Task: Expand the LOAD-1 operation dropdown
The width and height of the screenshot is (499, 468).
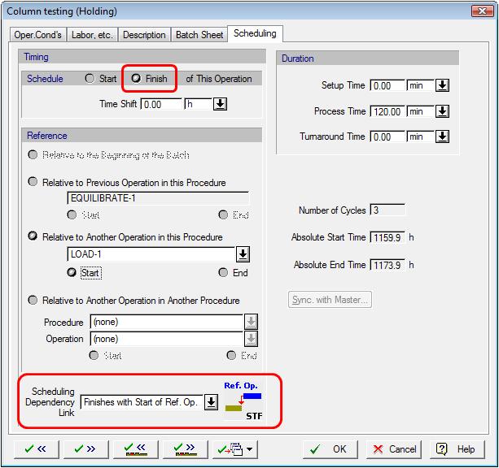Action: point(243,255)
